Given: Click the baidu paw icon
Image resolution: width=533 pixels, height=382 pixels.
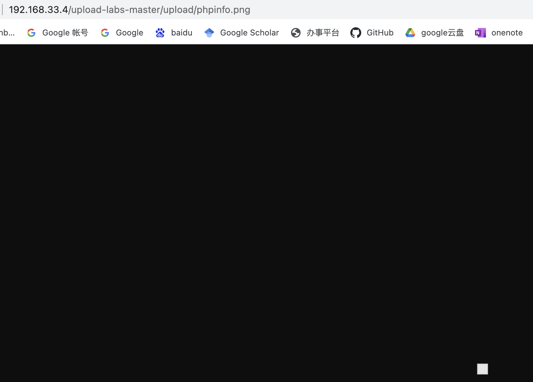Looking at the screenshot, I should pyautogui.click(x=160, y=33).
